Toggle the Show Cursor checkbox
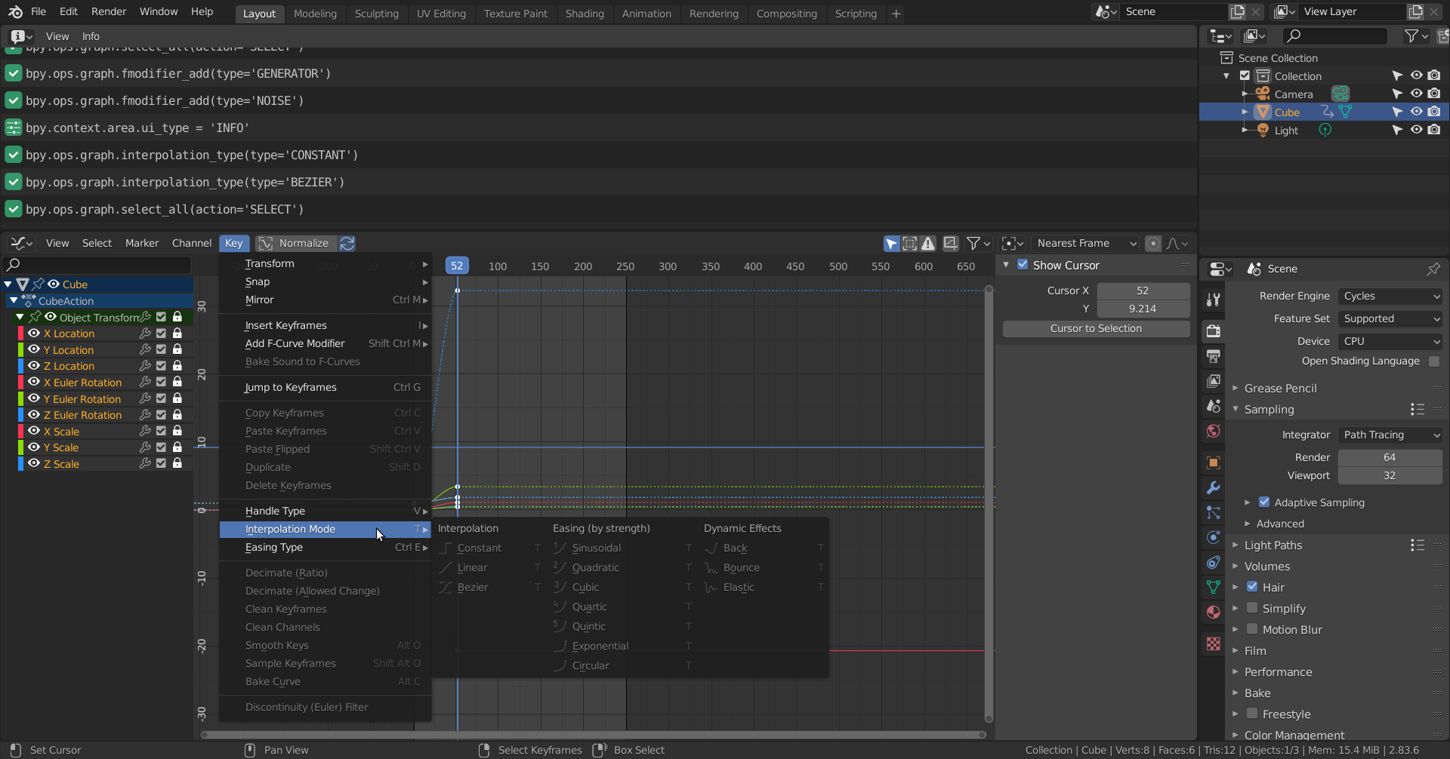 1023,265
